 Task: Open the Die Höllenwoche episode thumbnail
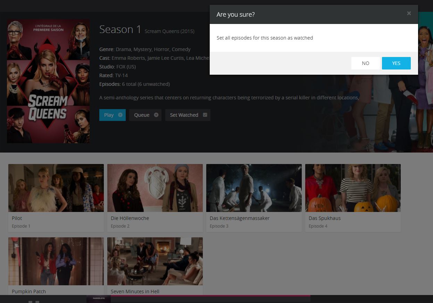click(155, 188)
